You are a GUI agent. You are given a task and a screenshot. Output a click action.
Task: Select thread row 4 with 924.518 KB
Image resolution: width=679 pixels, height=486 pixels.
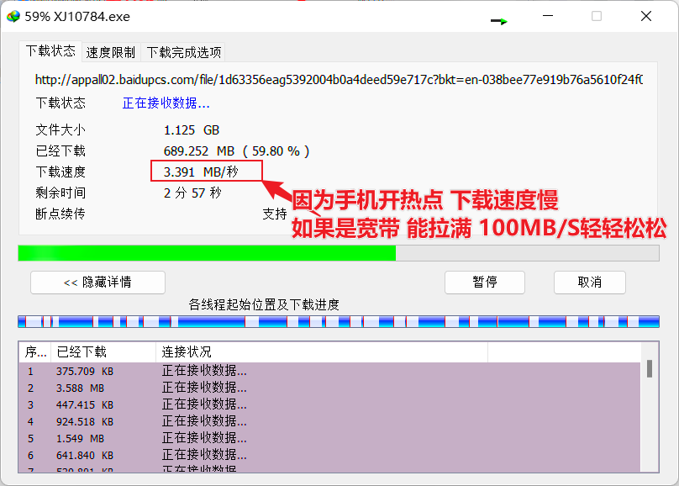pos(329,421)
